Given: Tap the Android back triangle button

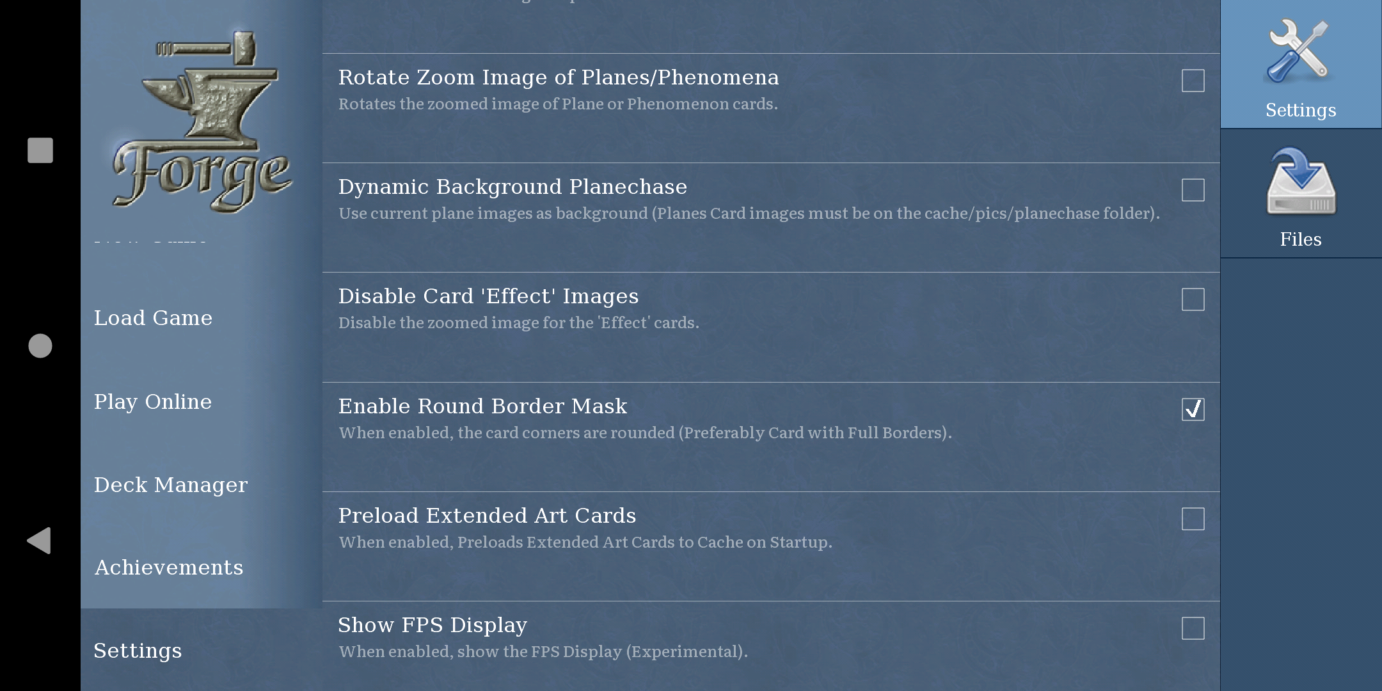Looking at the screenshot, I should pos(39,541).
